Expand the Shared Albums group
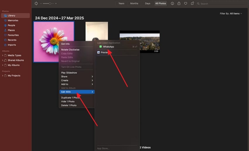Image resolution: width=249 pixels, height=151 pixels. coord(3,60)
